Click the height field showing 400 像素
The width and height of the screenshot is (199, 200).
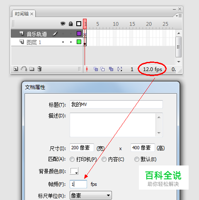pos(143,148)
